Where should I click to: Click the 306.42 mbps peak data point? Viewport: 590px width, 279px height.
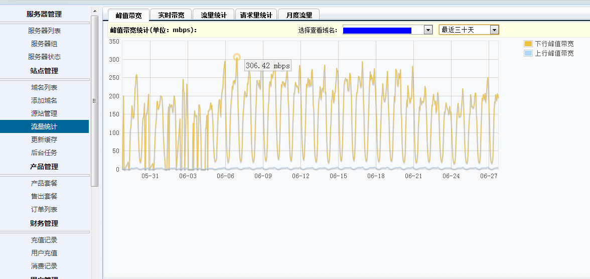click(x=237, y=57)
